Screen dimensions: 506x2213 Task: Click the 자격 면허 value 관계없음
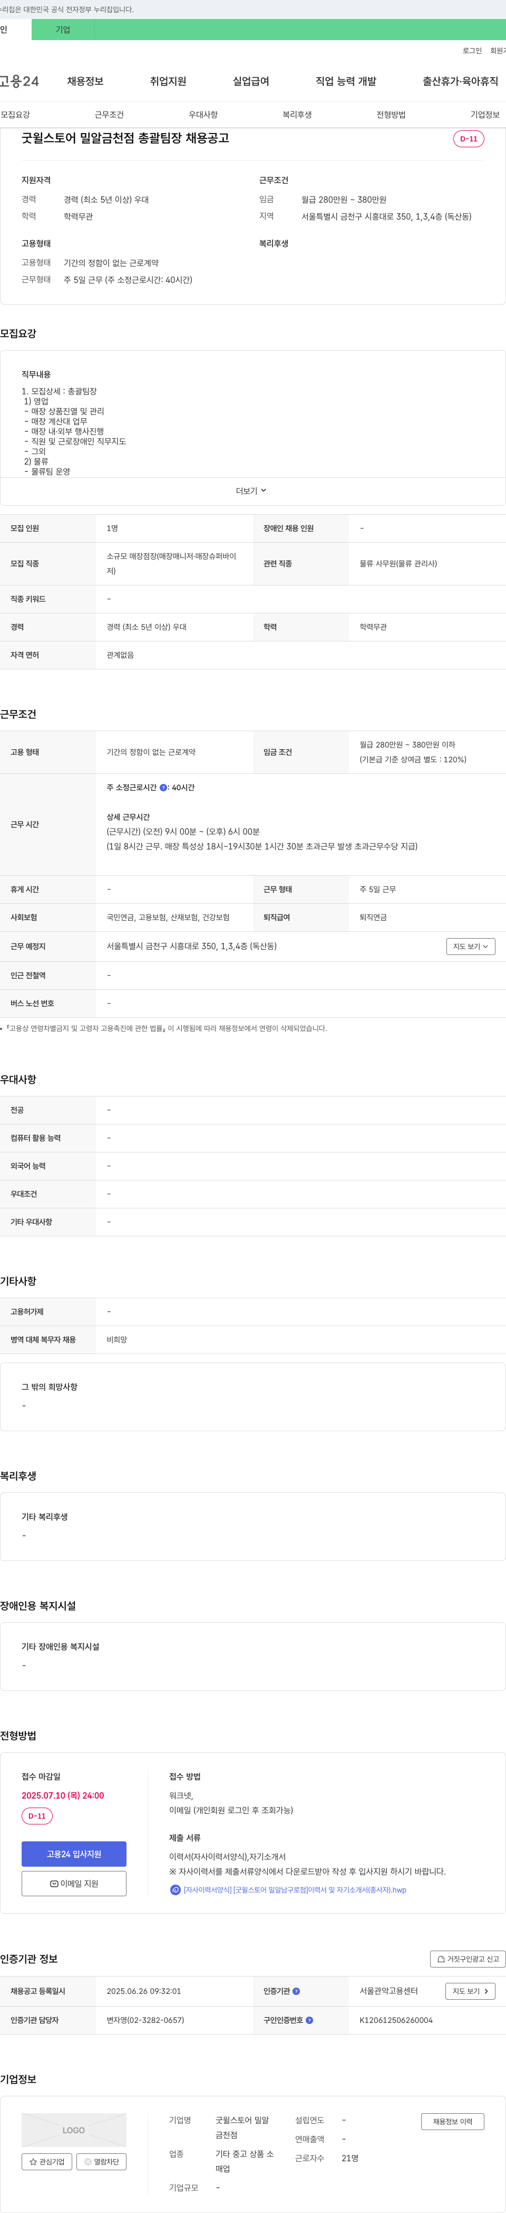[120, 656]
